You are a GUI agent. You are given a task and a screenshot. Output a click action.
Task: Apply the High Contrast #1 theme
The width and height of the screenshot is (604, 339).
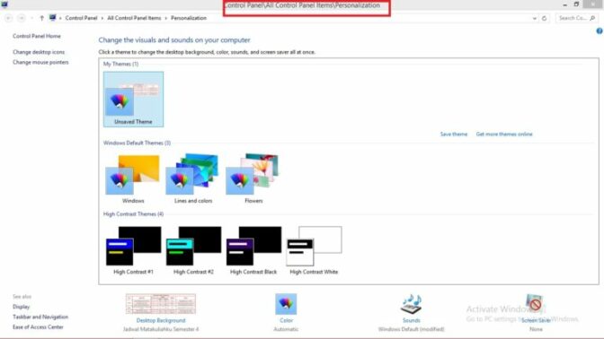tap(133, 250)
